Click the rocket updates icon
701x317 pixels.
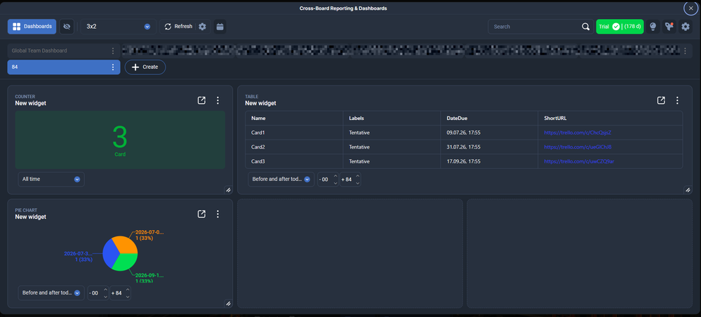click(669, 27)
